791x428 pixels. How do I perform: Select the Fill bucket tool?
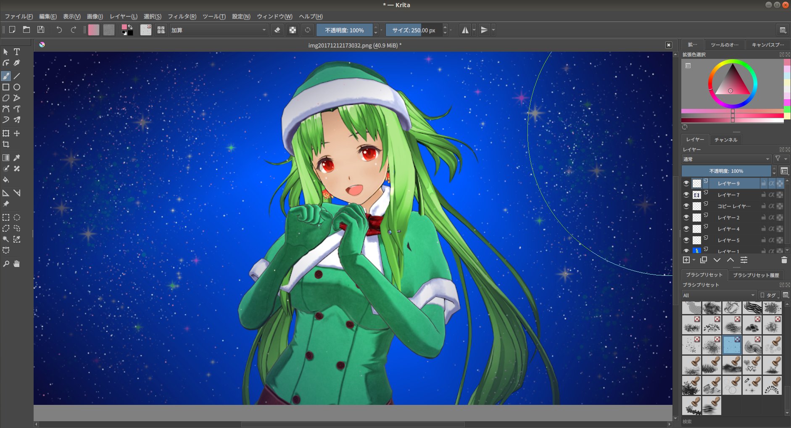(6, 180)
